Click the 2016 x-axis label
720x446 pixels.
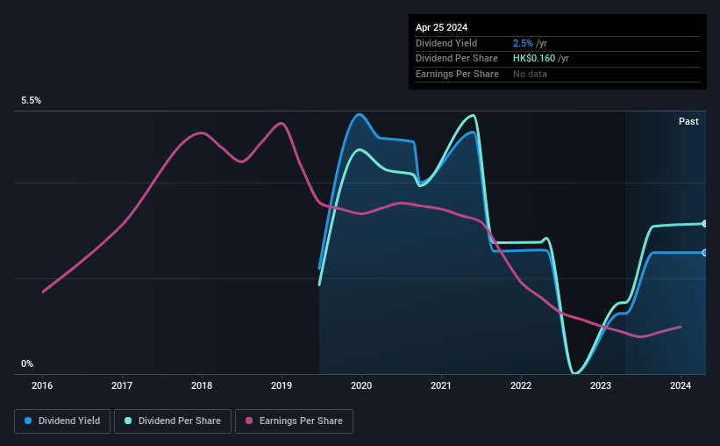pyautogui.click(x=42, y=385)
